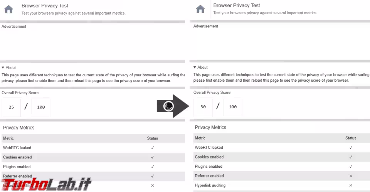This screenshot has height=192, width=370.
Task: Click the WebRTC leaked checkmark in the right panel
Action: pyautogui.click(x=351, y=148)
